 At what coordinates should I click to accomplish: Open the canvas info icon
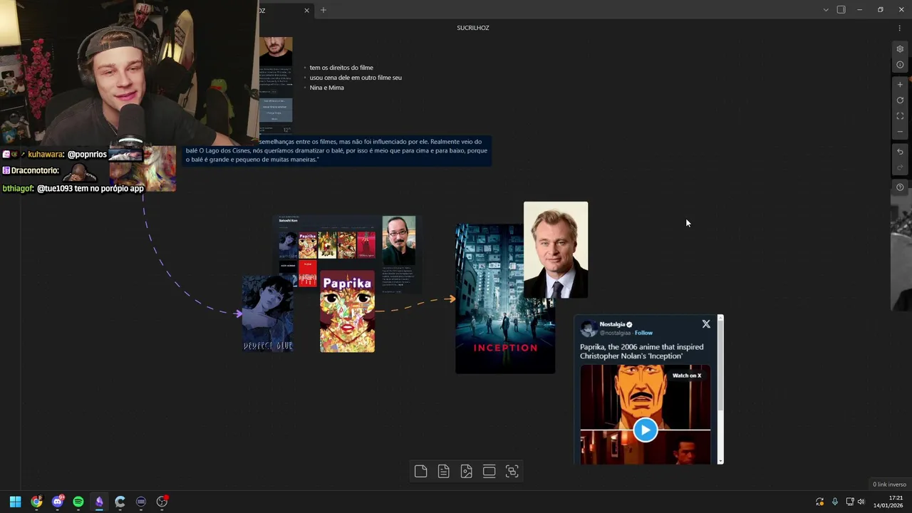pyautogui.click(x=900, y=65)
